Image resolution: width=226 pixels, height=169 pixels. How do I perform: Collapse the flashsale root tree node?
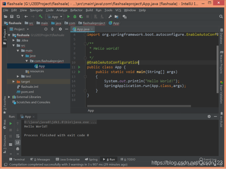point(9,35)
